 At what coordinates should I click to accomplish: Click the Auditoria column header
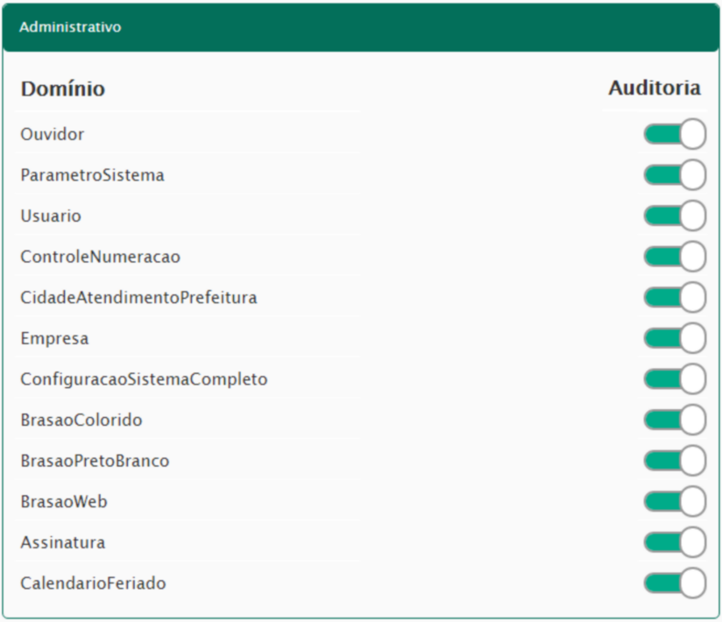coord(655,88)
